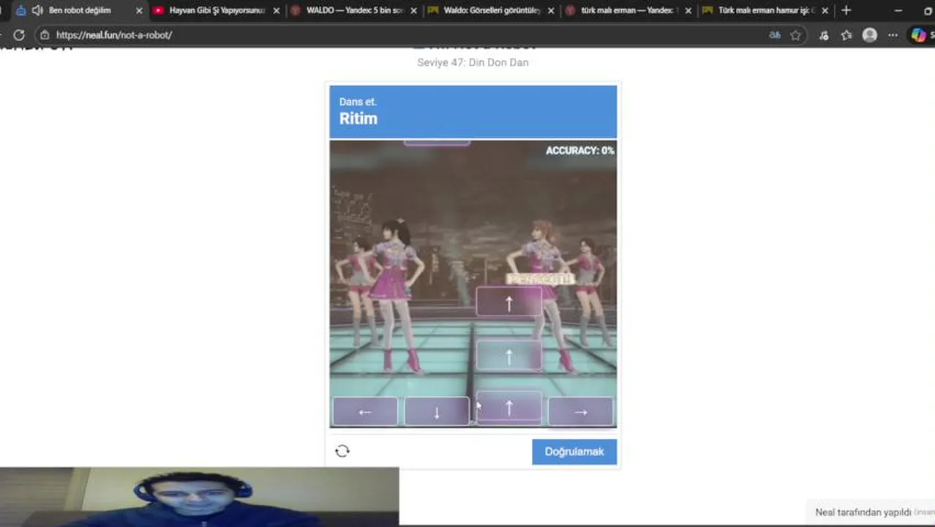Open the browser settings ellipsis menu
The width and height of the screenshot is (935, 527).
[x=893, y=34]
